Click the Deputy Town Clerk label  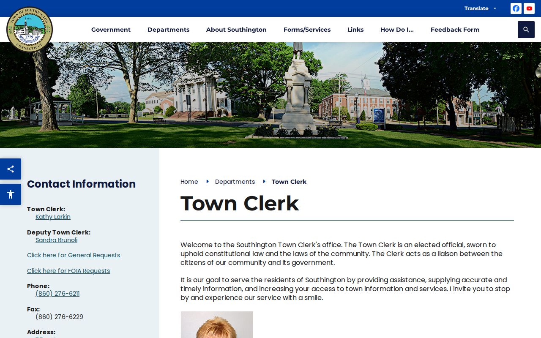click(x=59, y=232)
